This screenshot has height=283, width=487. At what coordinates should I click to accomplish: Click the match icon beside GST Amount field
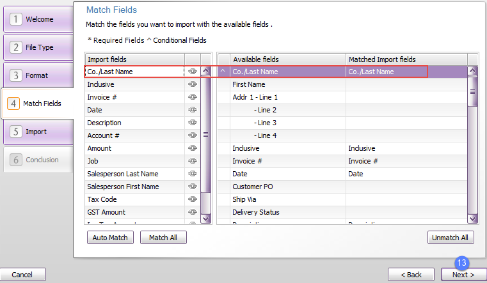(192, 212)
